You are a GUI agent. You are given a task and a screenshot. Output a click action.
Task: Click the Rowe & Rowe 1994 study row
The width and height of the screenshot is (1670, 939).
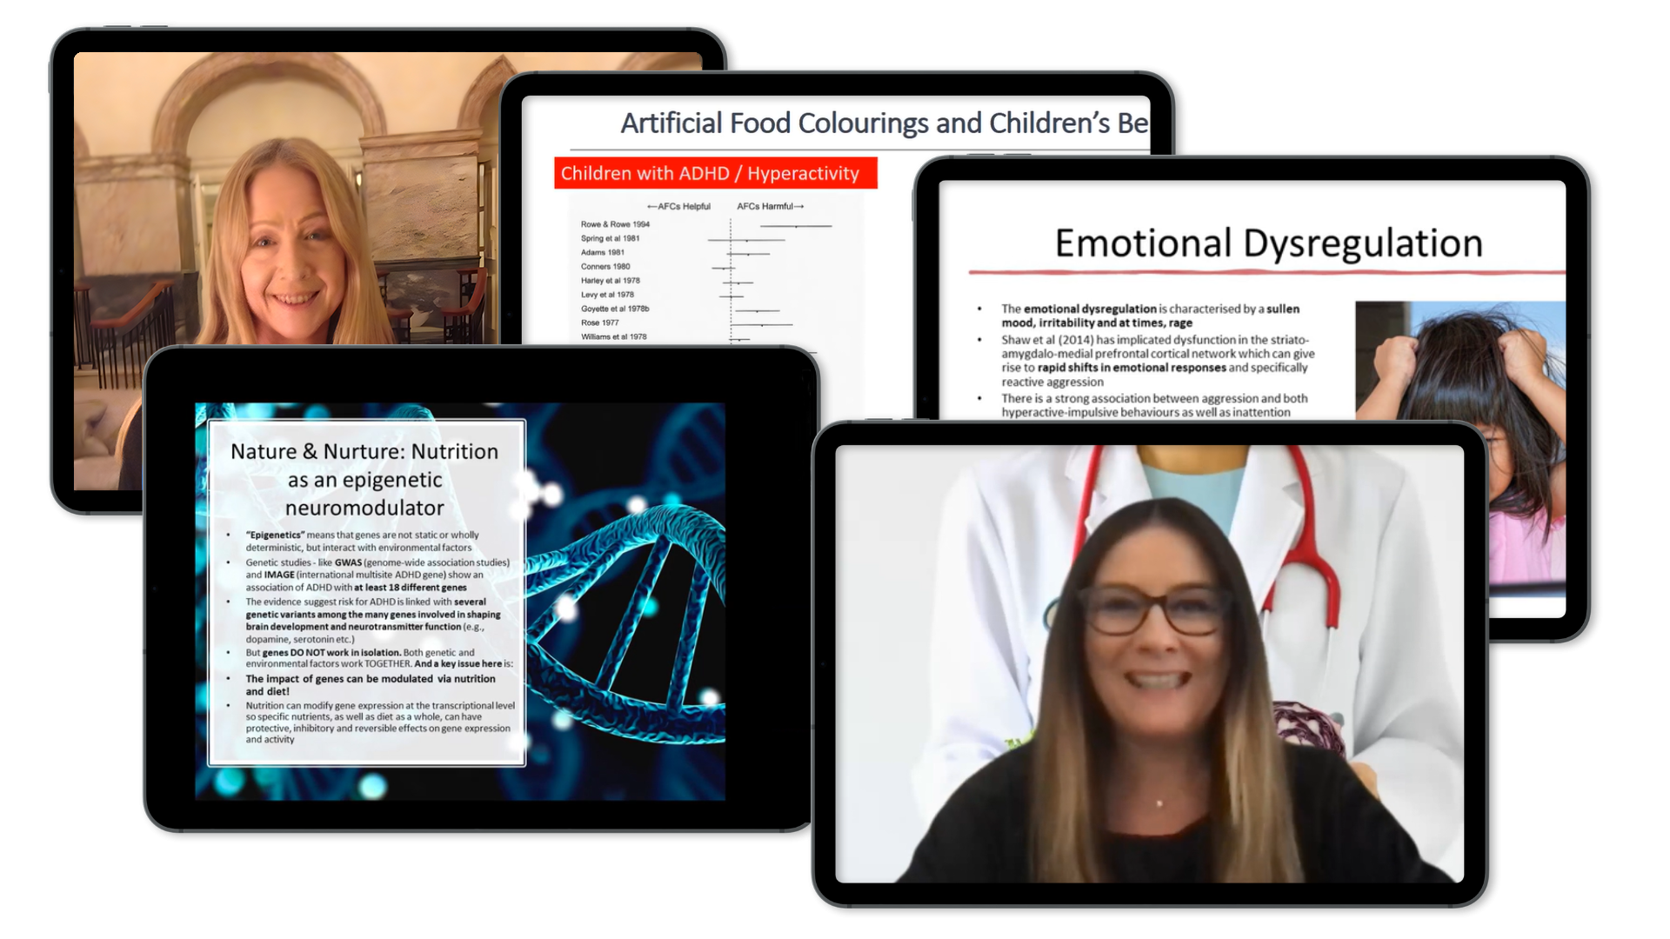point(616,224)
